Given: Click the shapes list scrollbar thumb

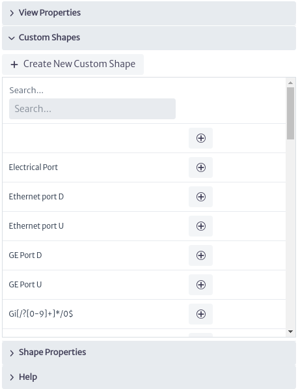Looking at the screenshot, I should click(291, 113).
